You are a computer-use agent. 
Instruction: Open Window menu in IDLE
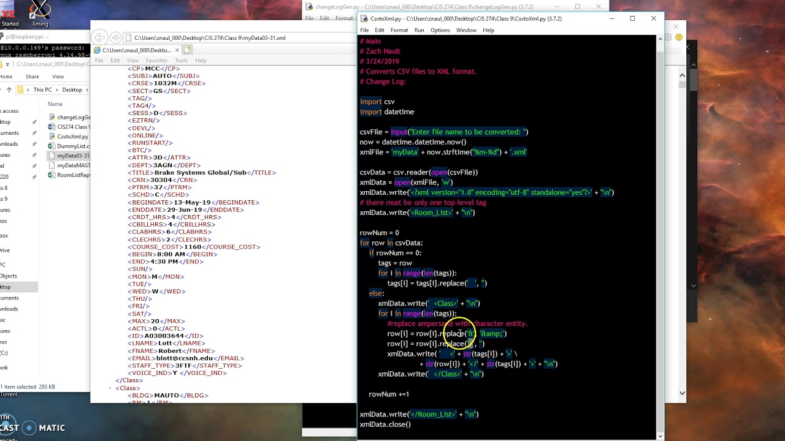(466, 30)
